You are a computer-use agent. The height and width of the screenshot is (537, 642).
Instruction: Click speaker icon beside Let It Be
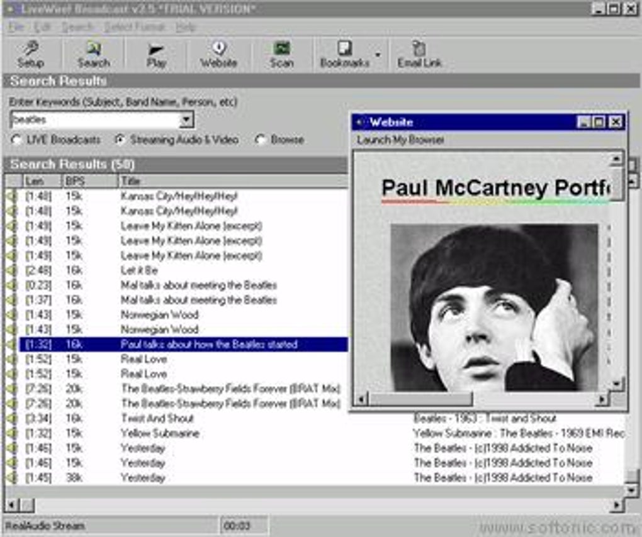pos(11,270)
